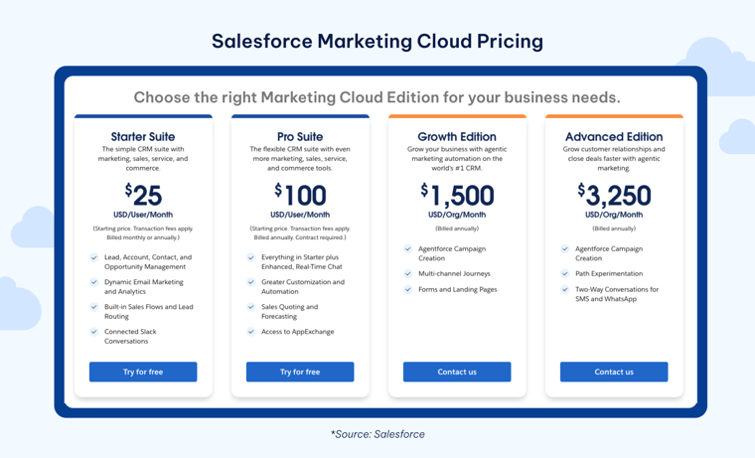Click USD/User/Month under the $25 price
The height and width of the screenshot is (458, 755).
click(x=143, y=215)
